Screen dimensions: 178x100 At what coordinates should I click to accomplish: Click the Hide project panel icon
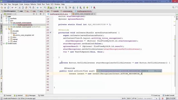tap(44, 14)
